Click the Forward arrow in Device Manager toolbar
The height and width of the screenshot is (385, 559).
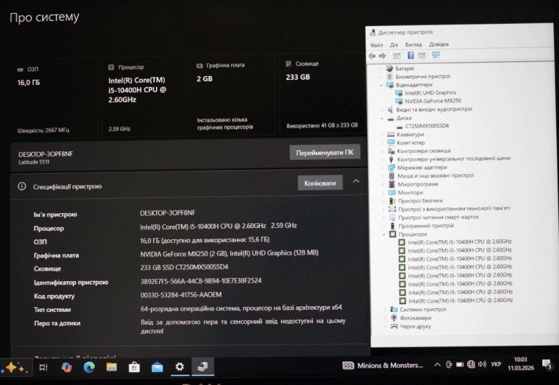pos(383,55)
